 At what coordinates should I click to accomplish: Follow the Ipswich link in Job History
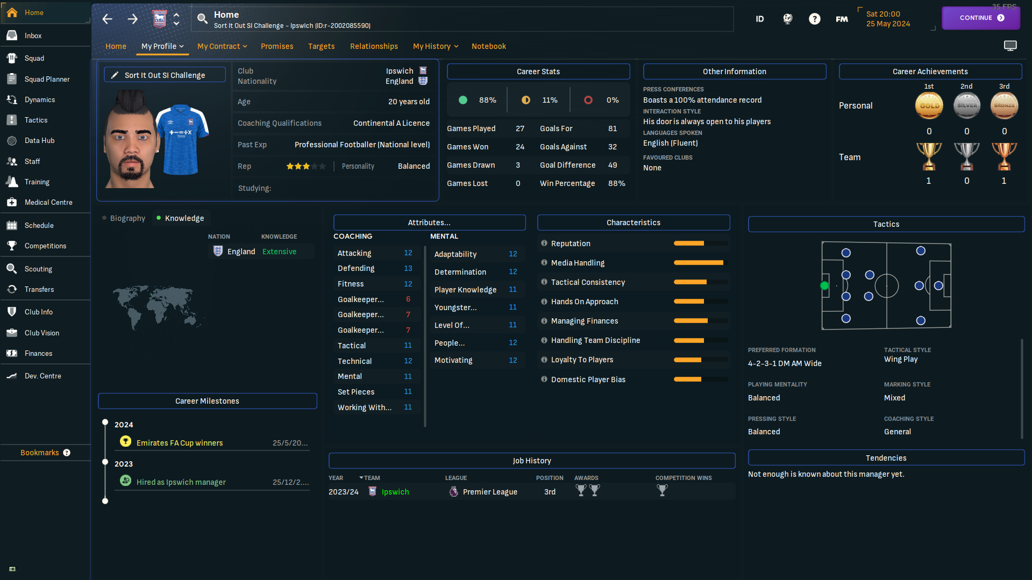395,492
